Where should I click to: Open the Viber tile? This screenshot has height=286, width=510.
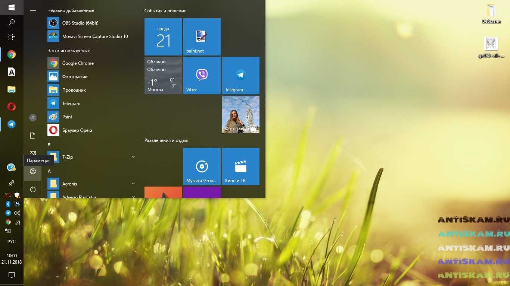coord(202,76)
